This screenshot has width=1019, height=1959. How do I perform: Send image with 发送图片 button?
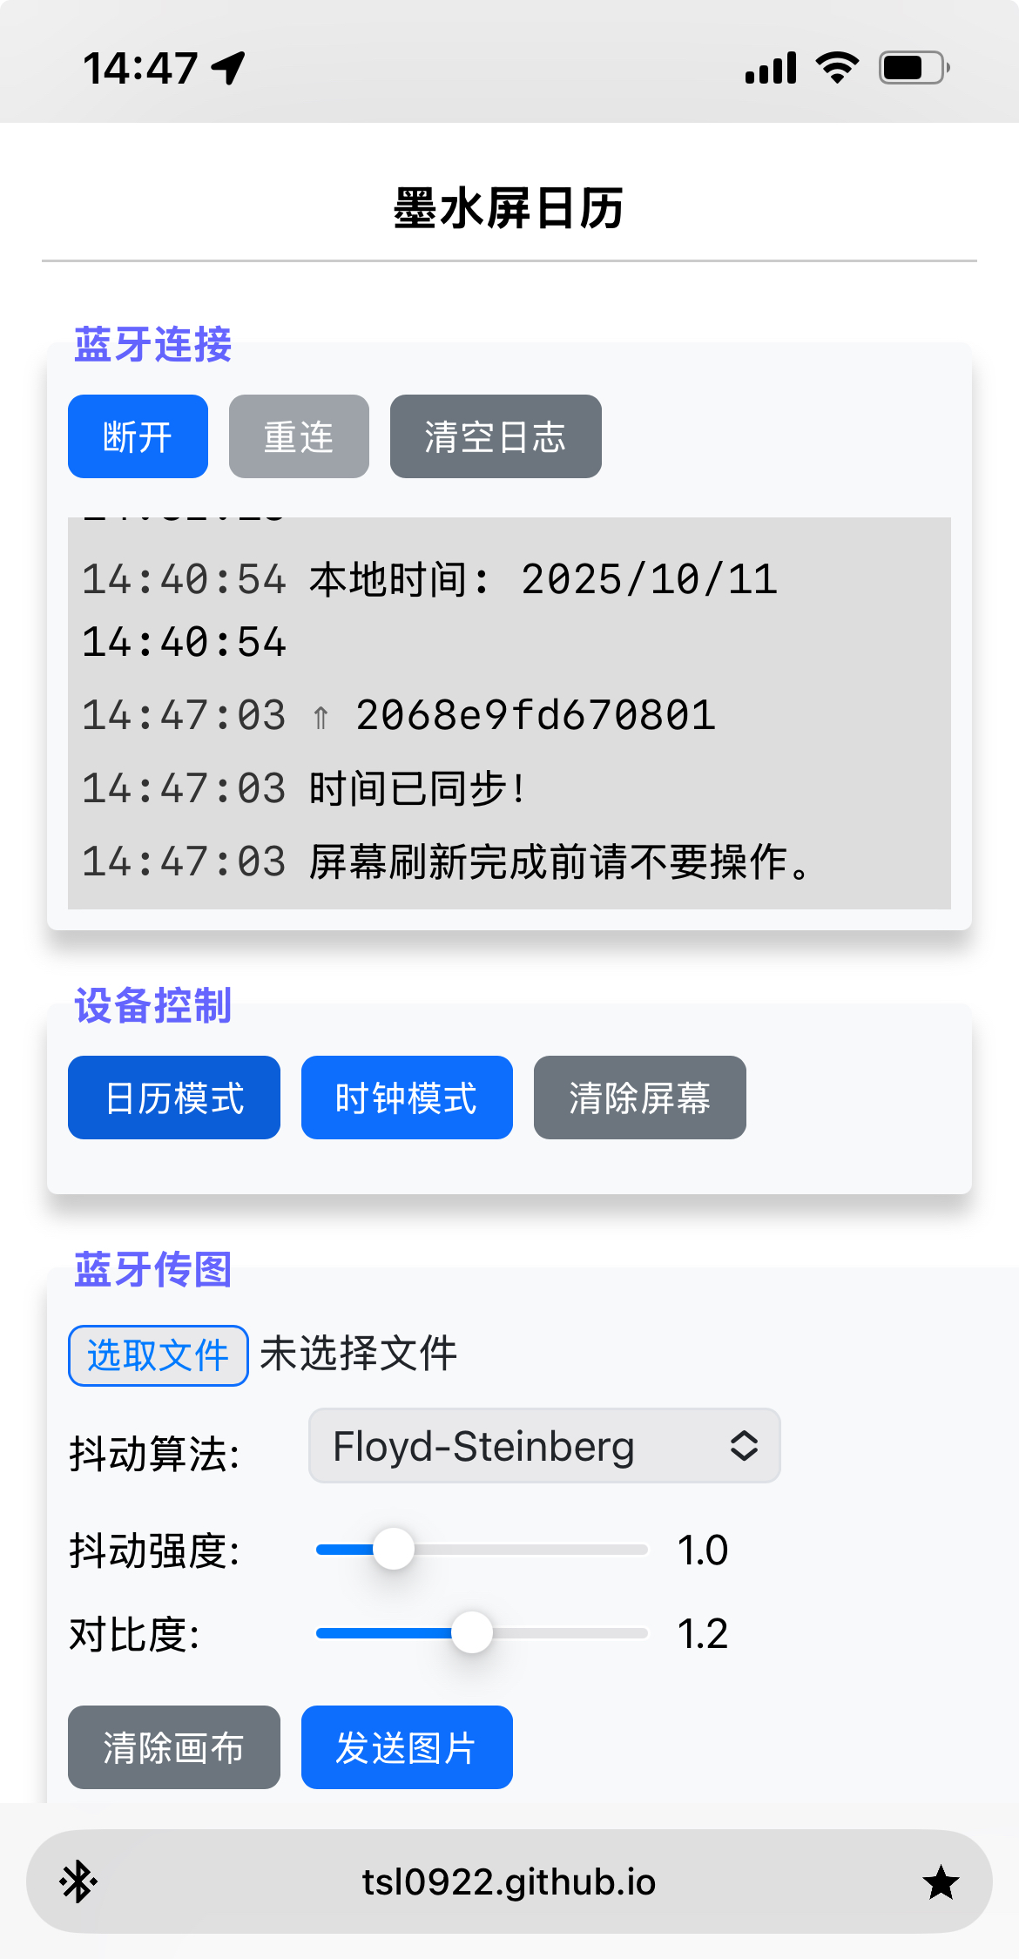(407, 1747)
